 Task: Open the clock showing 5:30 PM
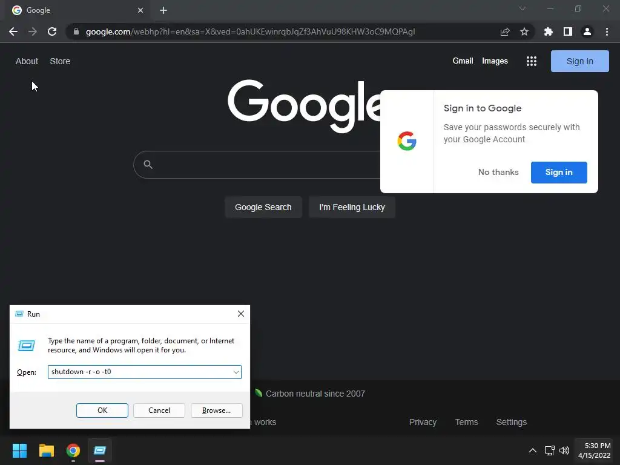(595, 450)
